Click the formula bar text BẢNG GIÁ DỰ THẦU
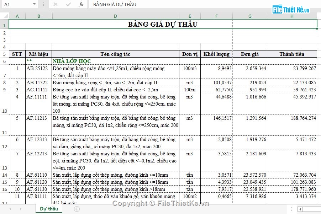This screenshot has width=321, height=214. coord(115,4)
